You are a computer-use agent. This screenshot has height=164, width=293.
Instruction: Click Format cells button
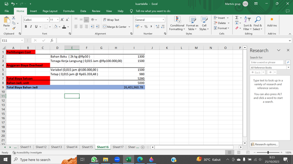[x=222, y=28]
